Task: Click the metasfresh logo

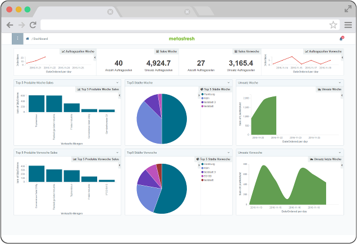Action: coord(180,39)
